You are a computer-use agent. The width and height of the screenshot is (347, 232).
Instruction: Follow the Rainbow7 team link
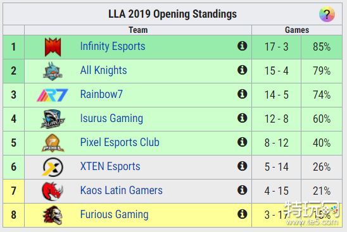pos(101,94)
